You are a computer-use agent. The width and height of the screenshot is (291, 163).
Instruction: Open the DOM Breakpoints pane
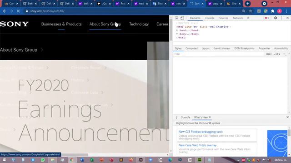pyautogui.click(x=244, y=48)
